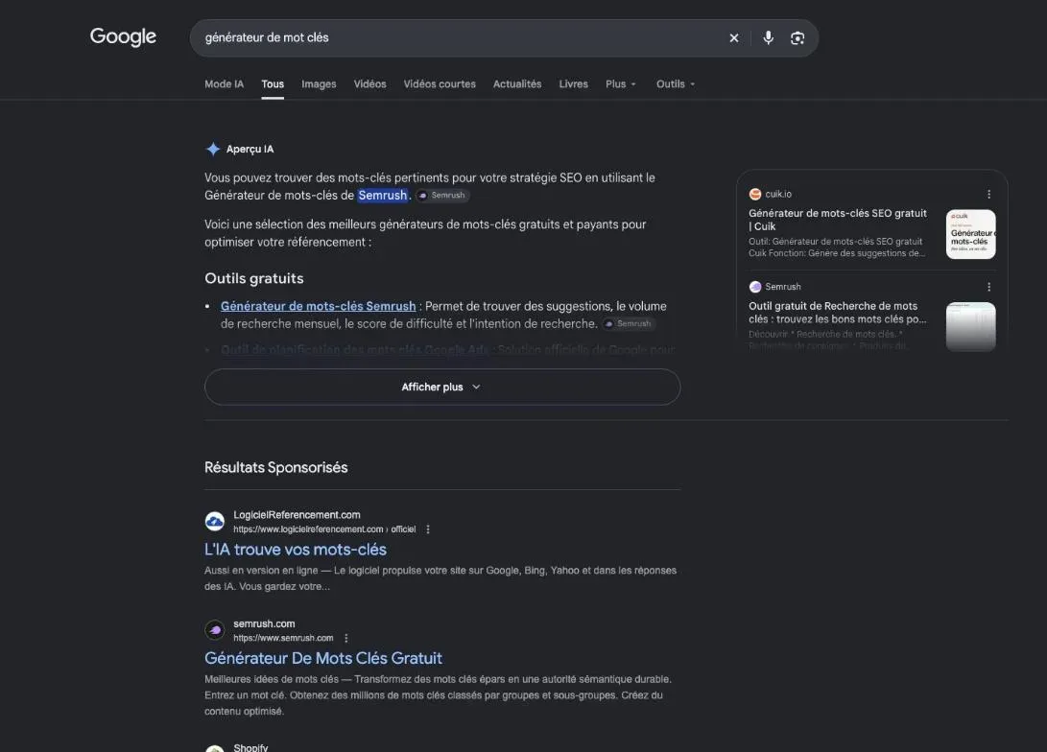Click the LogicielReferencement.com site name
Screen dimensions: 1047x752
(x=297, y=514)
